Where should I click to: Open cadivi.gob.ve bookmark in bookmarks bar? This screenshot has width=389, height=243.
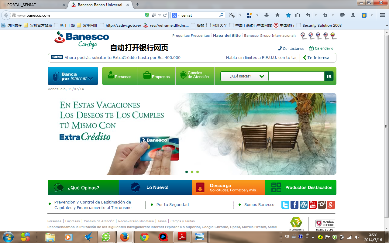pyautogui.click(x=120, y=26)
